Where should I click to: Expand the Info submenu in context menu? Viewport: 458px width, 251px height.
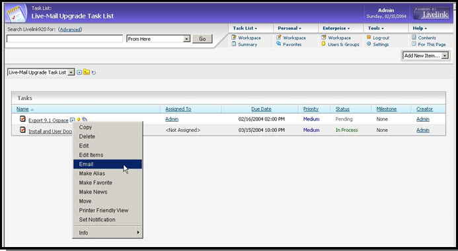pyautogui.click(x=108, y=233)
